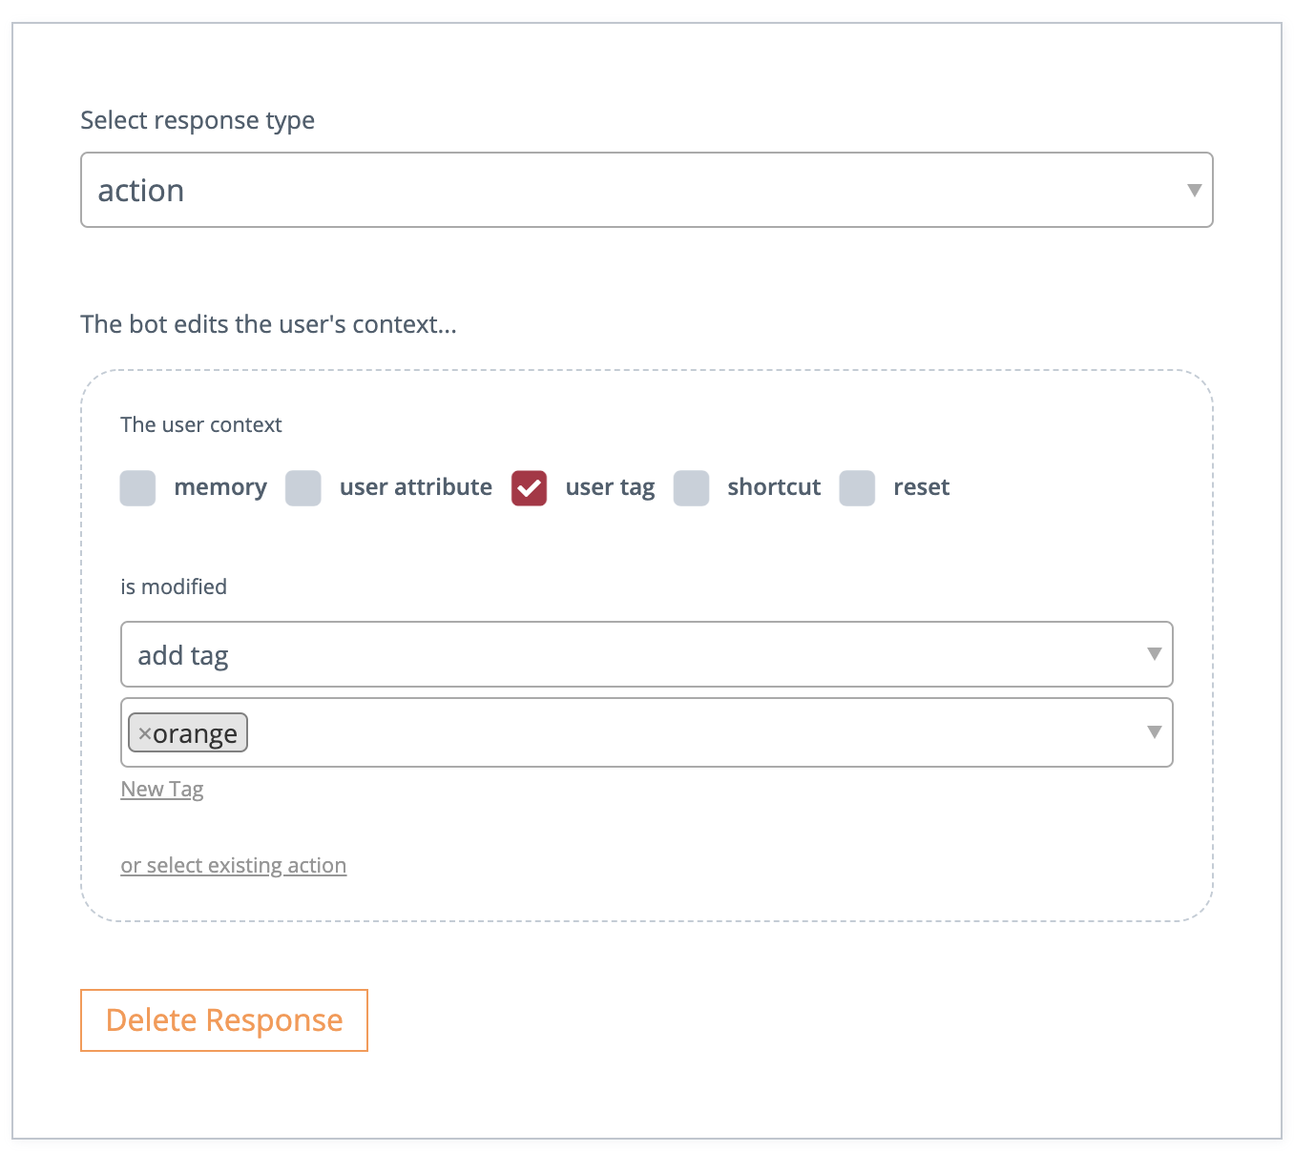Click the Delete Response button
Image resolution: width=1294 pixels, height=1152 pixels.
tap(224, 1020)
